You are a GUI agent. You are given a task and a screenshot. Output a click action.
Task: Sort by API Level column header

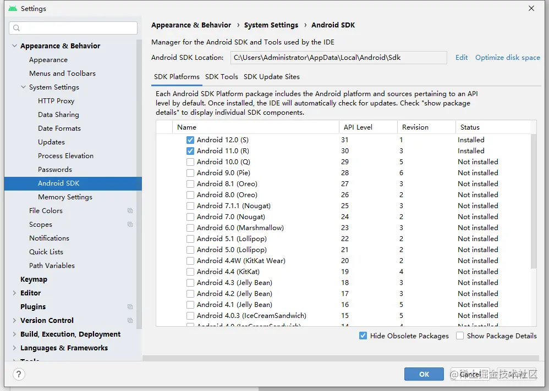point(368,127)
